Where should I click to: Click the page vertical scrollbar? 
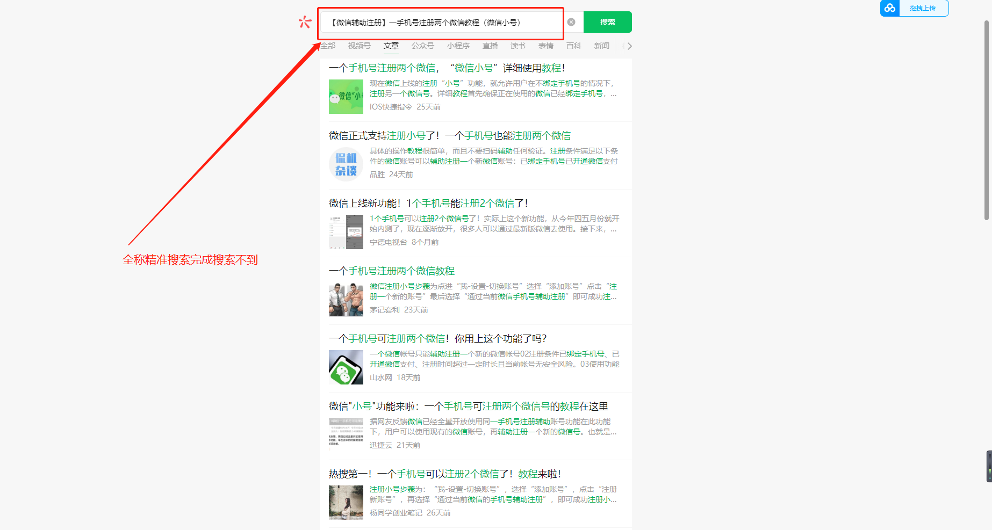coord(987,121)
